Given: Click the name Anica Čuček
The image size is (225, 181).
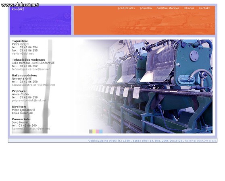Looking at the screenshot, I should pos(21,94).
